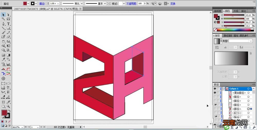The width and height of the screenshot is (257, 130).
Task: Click the K value field 10.2
Action: tap(248, 26)
